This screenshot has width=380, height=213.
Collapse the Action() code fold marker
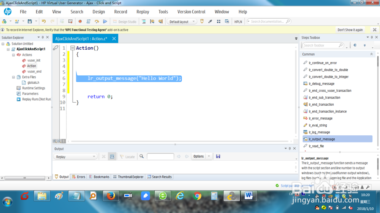[73, 48]
